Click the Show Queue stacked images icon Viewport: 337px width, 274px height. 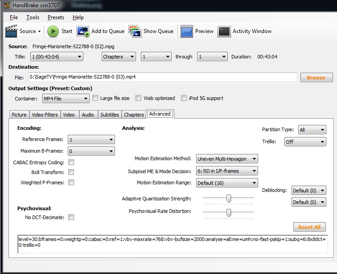point(135,31)
